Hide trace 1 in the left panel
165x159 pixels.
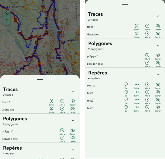pos(73,102)
